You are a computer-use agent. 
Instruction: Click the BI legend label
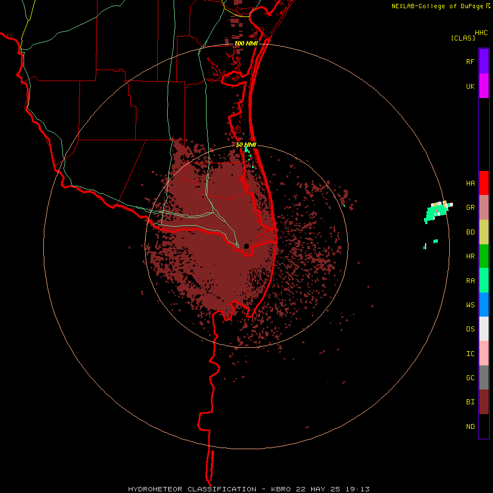point(470,402)
